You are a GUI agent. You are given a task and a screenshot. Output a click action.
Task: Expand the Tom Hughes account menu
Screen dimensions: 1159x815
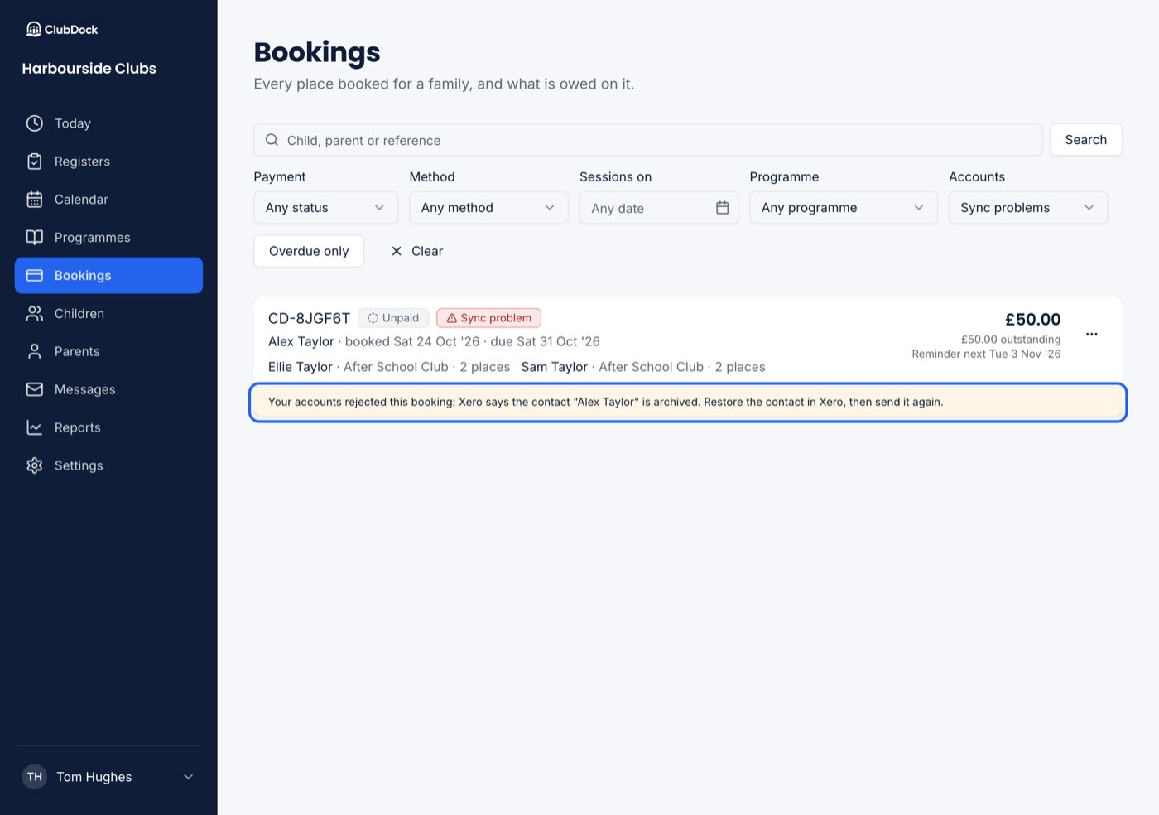point(108,777)
